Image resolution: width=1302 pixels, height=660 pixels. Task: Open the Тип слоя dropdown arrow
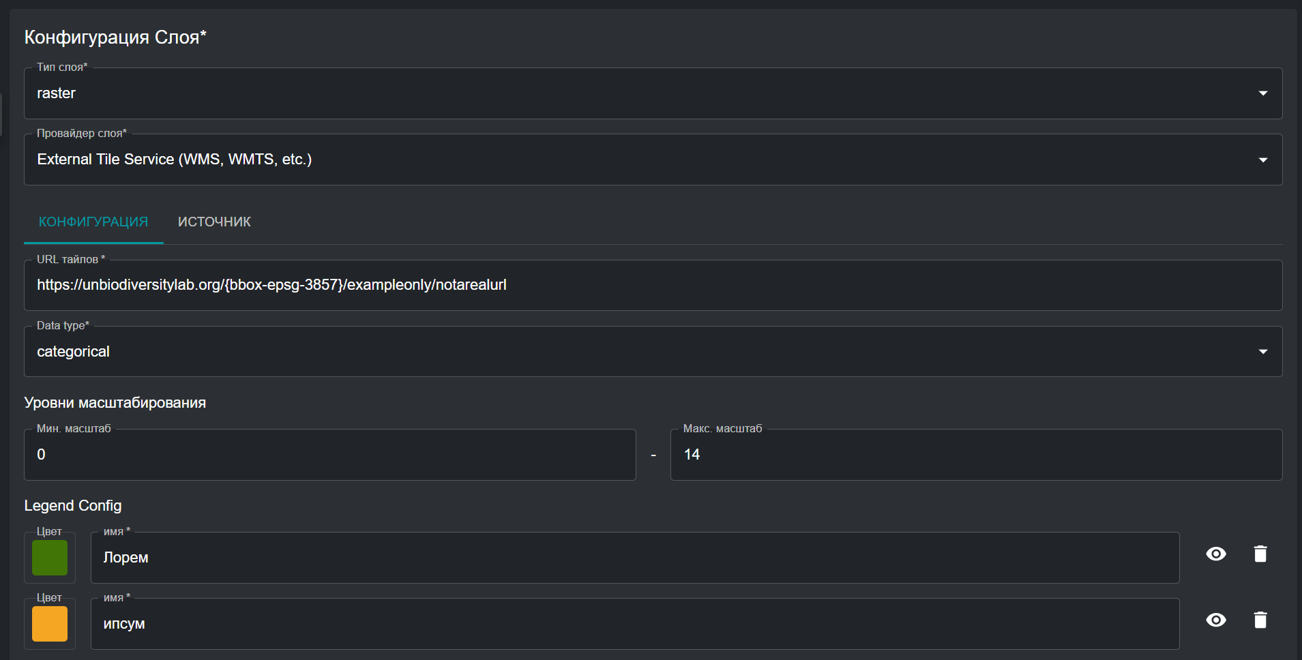pyautogui.click(x=1262, y=93)
